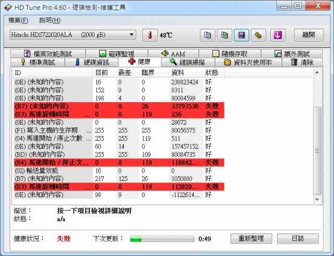
Task: Select row (BD) 未知的內容
Action: (x=119, y=154)
